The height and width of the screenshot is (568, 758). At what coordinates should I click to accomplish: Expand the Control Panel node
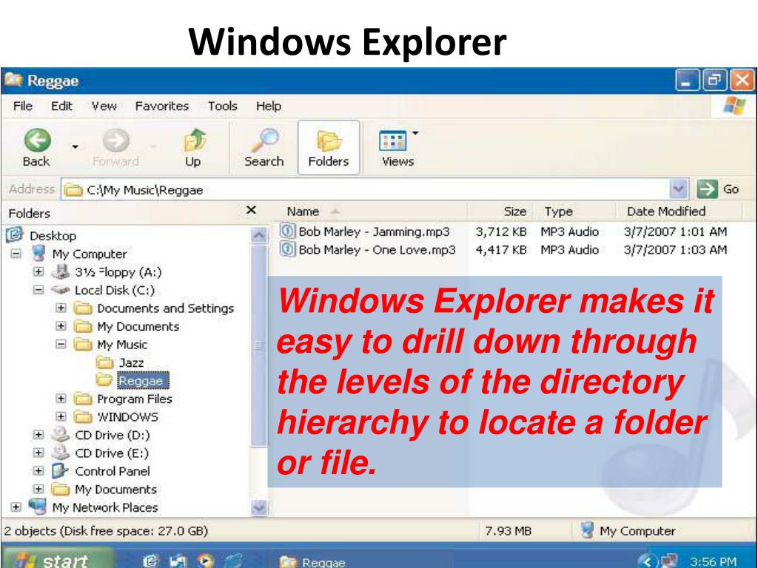[38, 471]
